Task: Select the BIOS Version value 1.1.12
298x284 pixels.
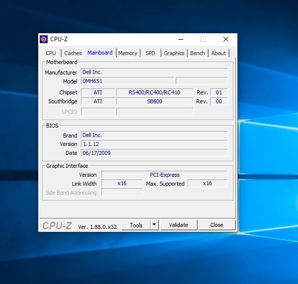Action: click(154, 144)
